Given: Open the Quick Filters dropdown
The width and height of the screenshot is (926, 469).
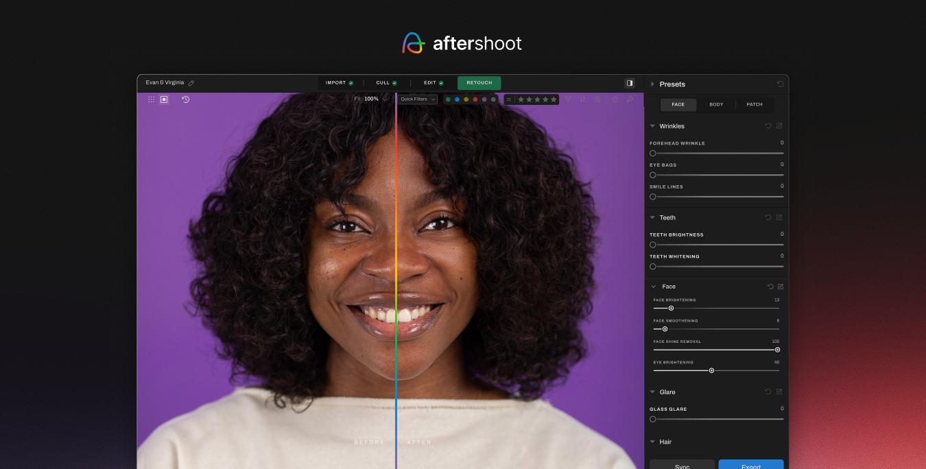Looking at the screenshot, I should pyautogui.click(x=418, y=99).
